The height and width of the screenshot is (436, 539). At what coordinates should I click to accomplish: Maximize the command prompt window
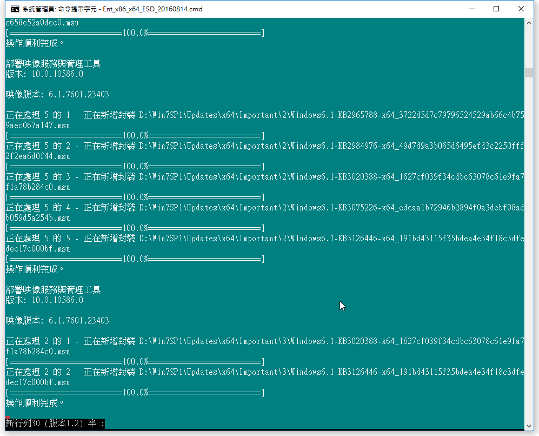click(x=496, y=9)
